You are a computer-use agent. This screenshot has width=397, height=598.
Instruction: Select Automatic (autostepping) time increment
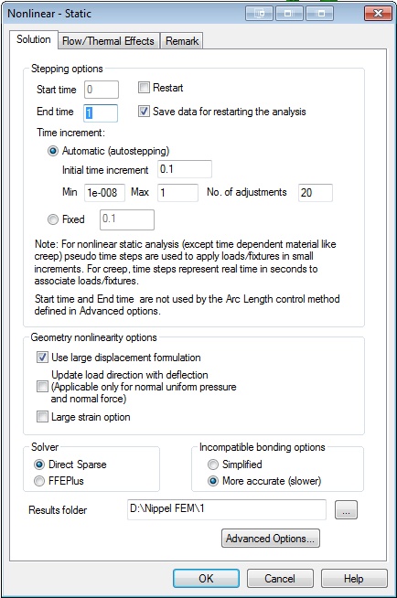tap(53, 151)
